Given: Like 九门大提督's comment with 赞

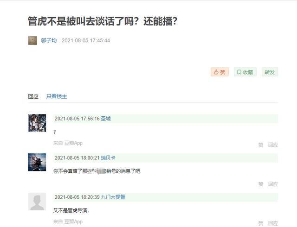Looking at the screenshot, I should pos(261,223).
